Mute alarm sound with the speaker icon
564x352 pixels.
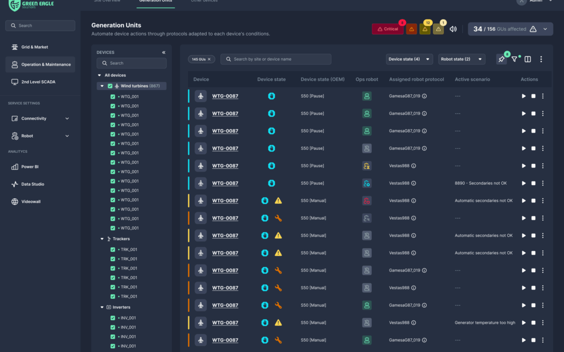[453, 29]
